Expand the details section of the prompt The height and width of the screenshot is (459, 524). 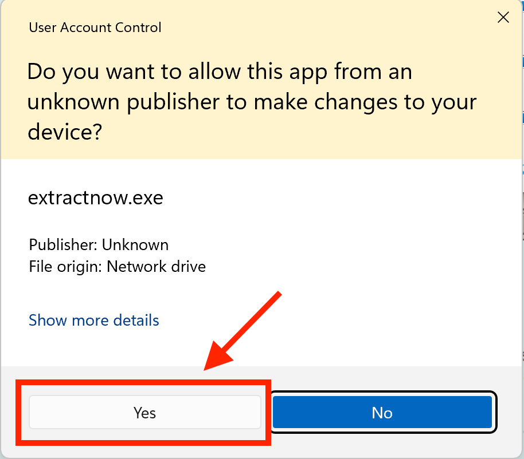93,320
